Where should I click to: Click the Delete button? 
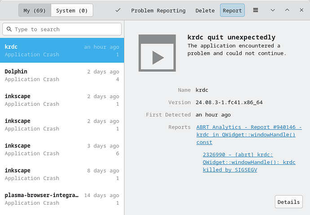pos(205,10)
